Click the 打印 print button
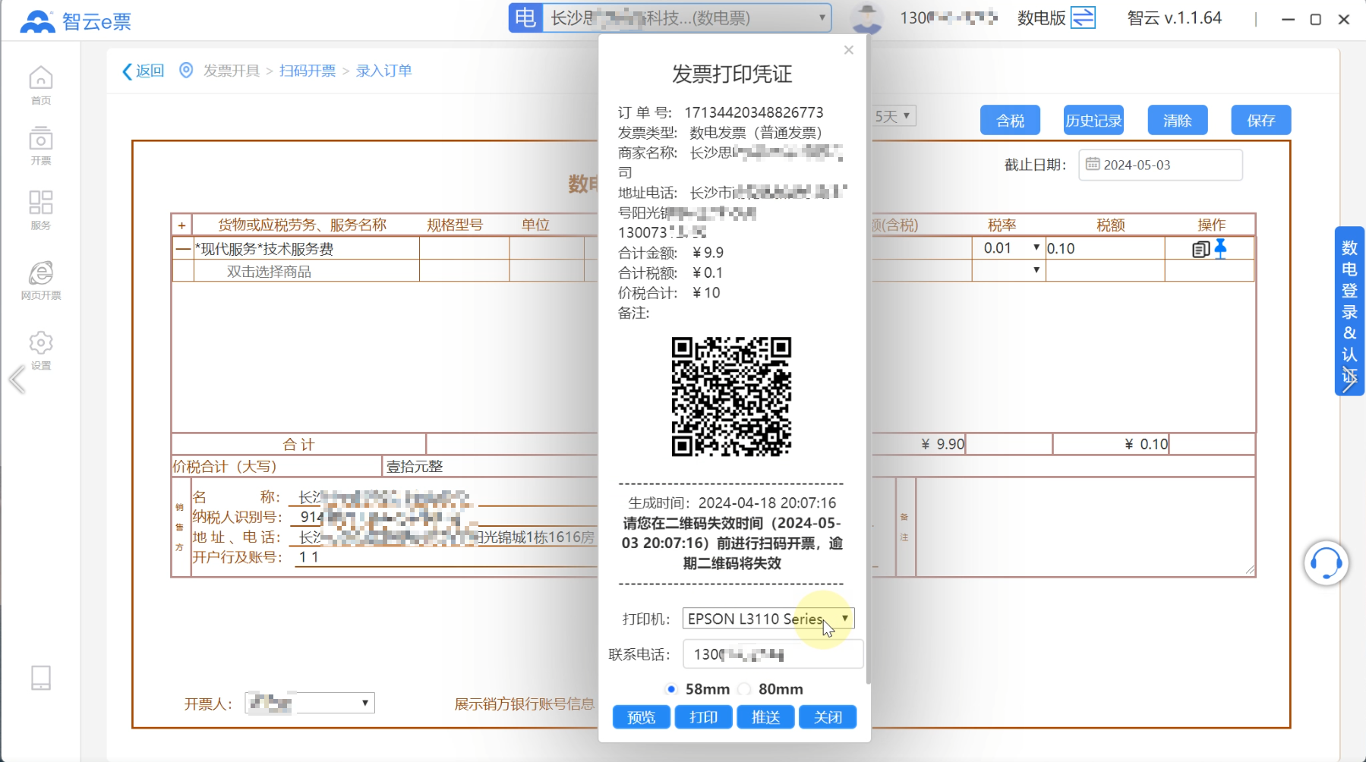The width and height of the screenshot is (1366, 762). pos(704,717)
